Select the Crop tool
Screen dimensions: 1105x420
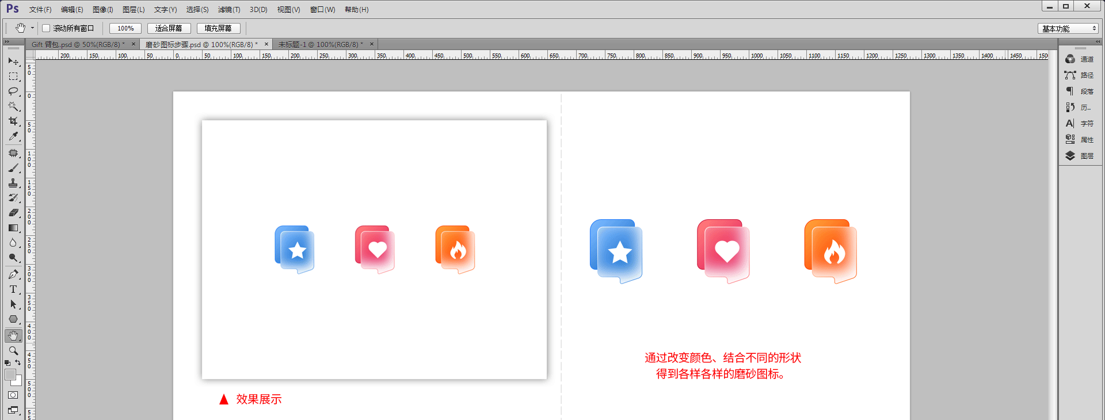(x=13, y=121)
